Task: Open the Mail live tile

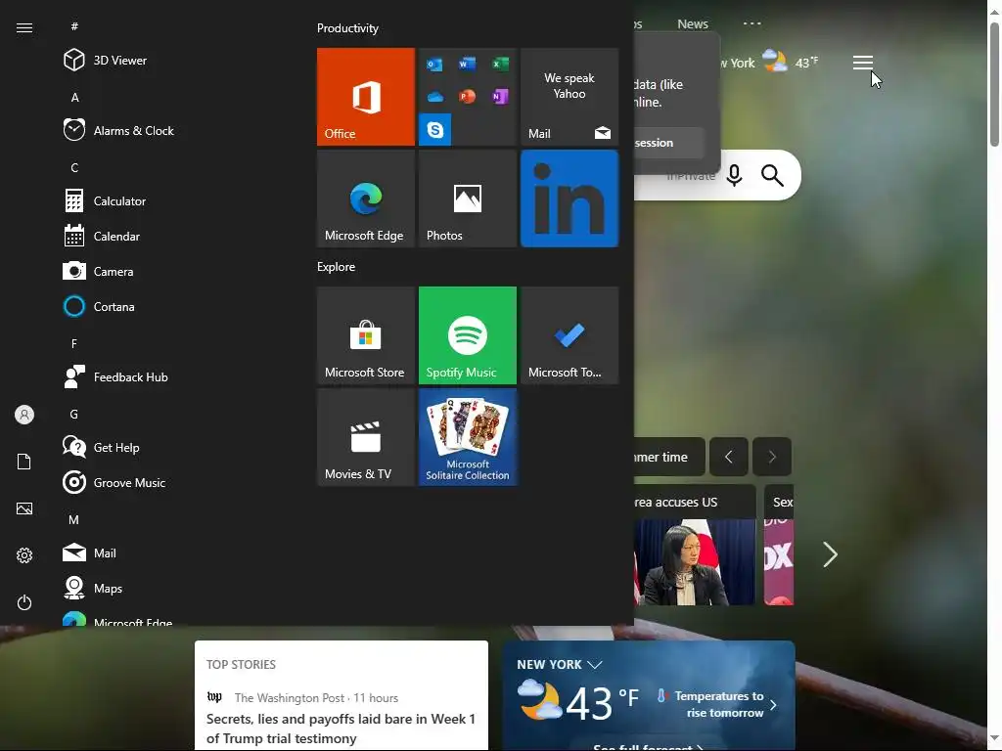Action: click(569, 97)
